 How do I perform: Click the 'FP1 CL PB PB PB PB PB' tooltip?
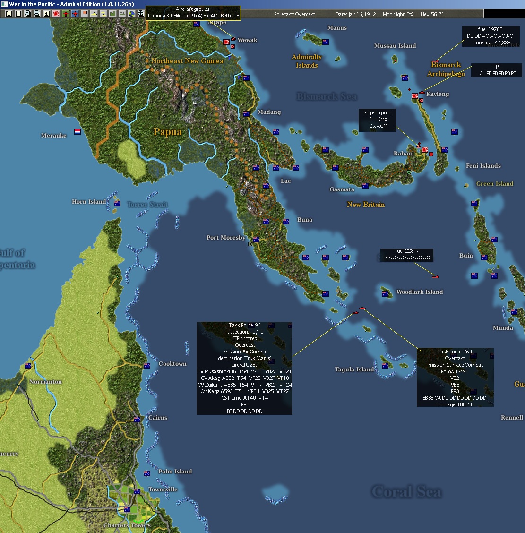497,70
